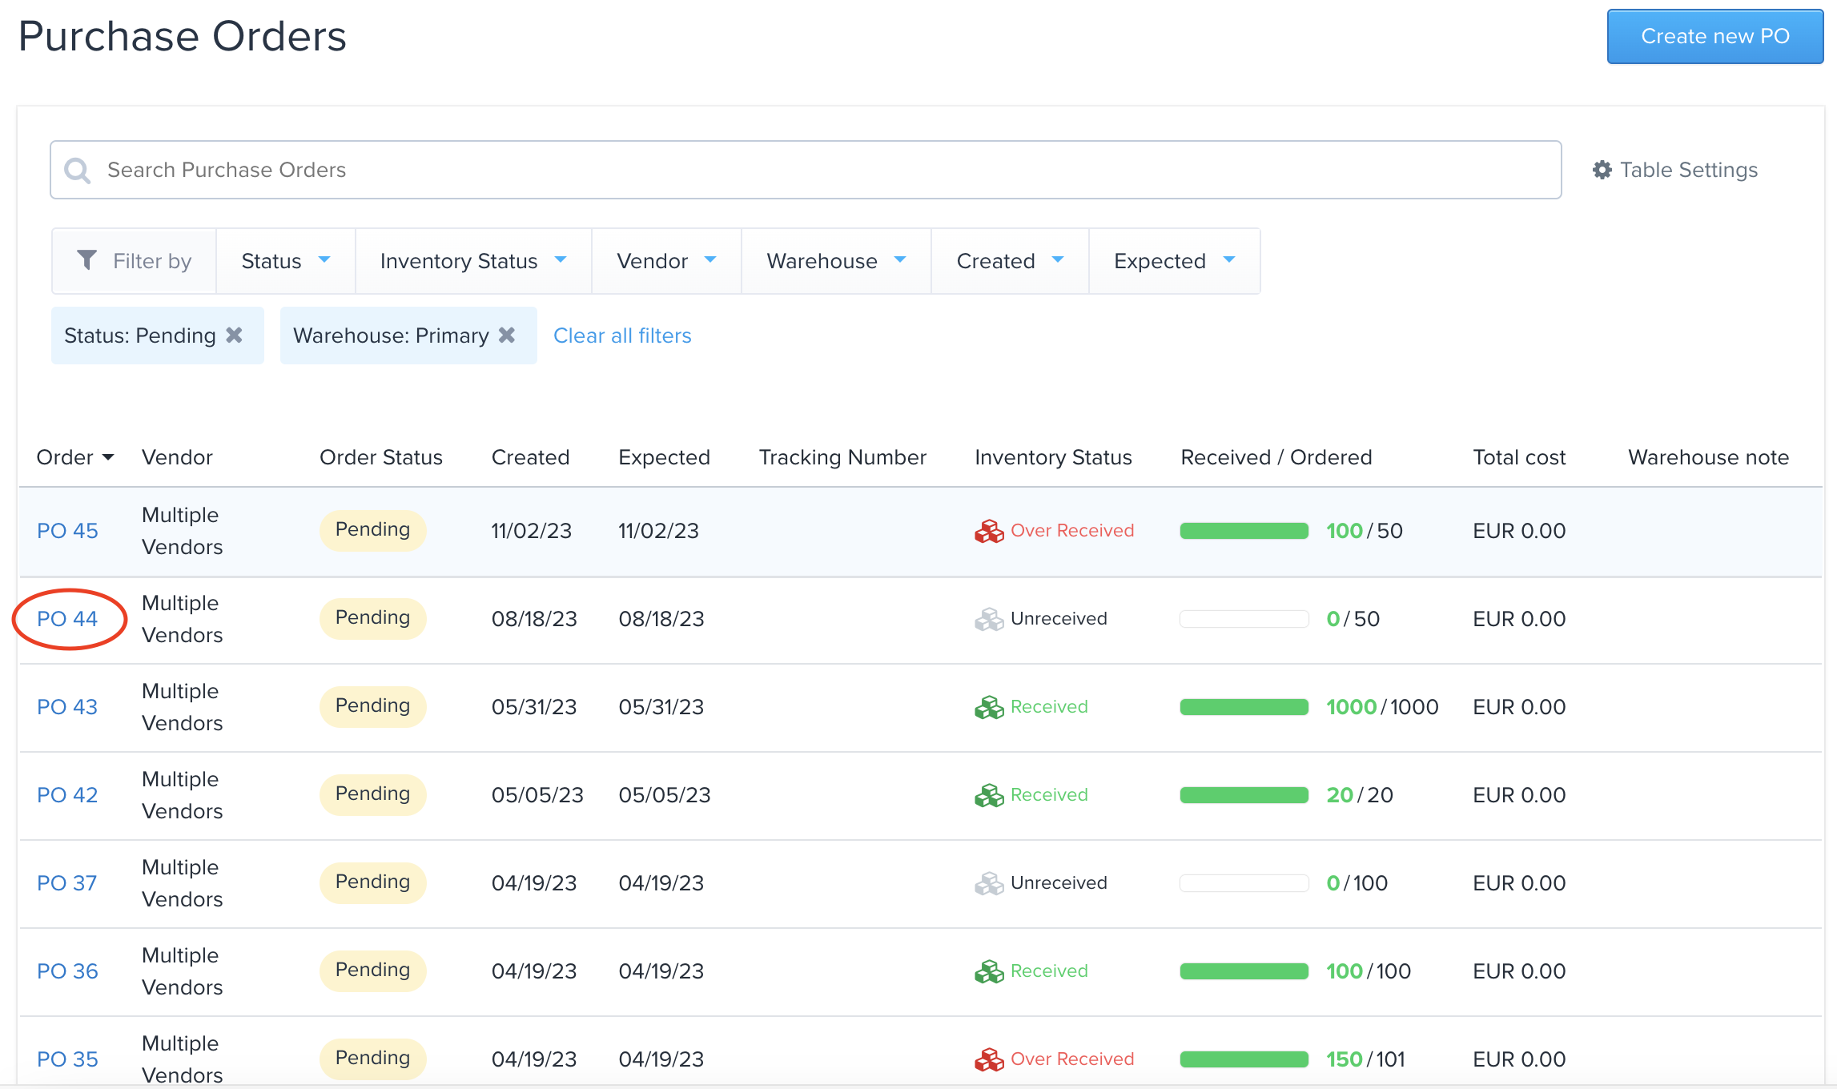Image resolution: width=1837 pixels, height=1089 pixels.
Task: Open the Vendor filter dropdown
Action: tap(666, 261)
